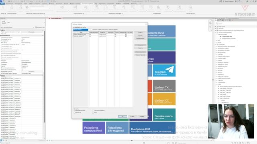Click the Нередактируемый button
The height and width of the screenshot is (144, 257).
(140, 55)
